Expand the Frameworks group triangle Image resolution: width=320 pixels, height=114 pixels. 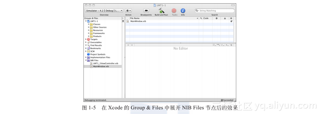(89, 33)
